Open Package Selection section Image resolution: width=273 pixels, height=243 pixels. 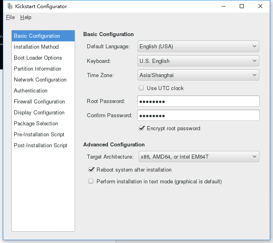36,124
